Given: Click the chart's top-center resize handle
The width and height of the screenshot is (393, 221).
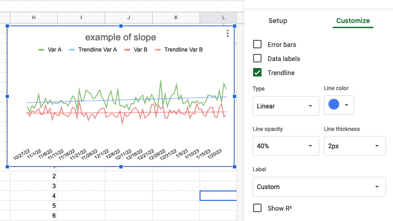Looking at the screenshot, I should 121,26.
